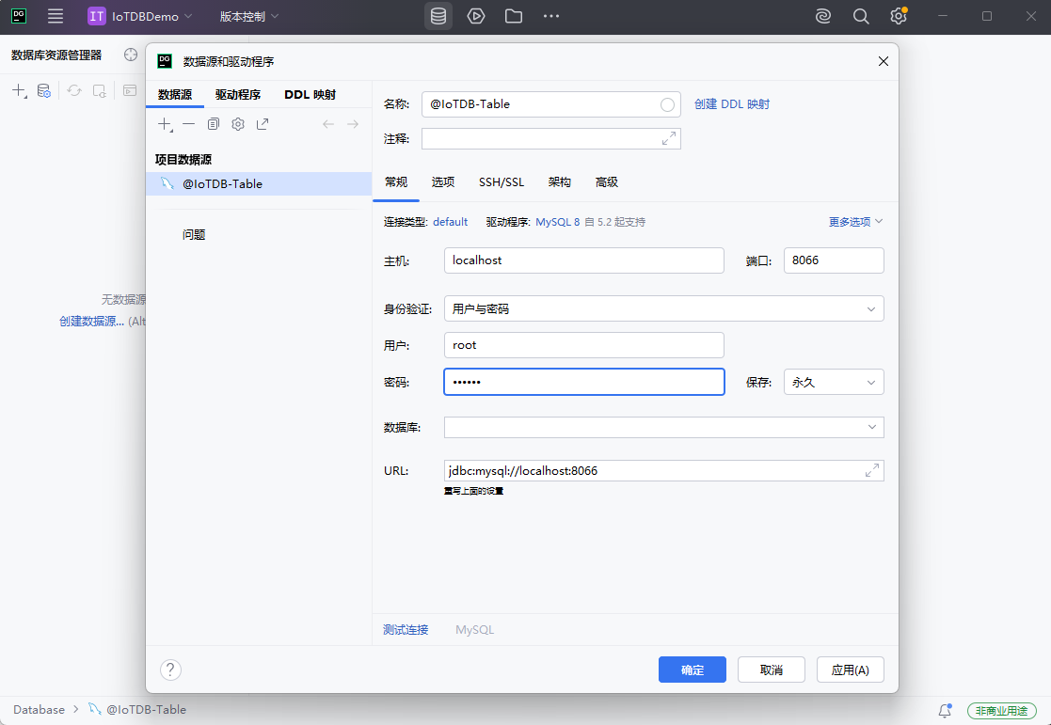Viewport: 1051px width, 725px height.
Task: Duplicate the data source with the copy icon
Action: tap(214, 123)
